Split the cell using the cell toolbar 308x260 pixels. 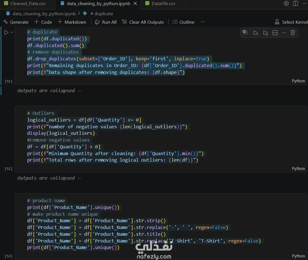(275, 32)
